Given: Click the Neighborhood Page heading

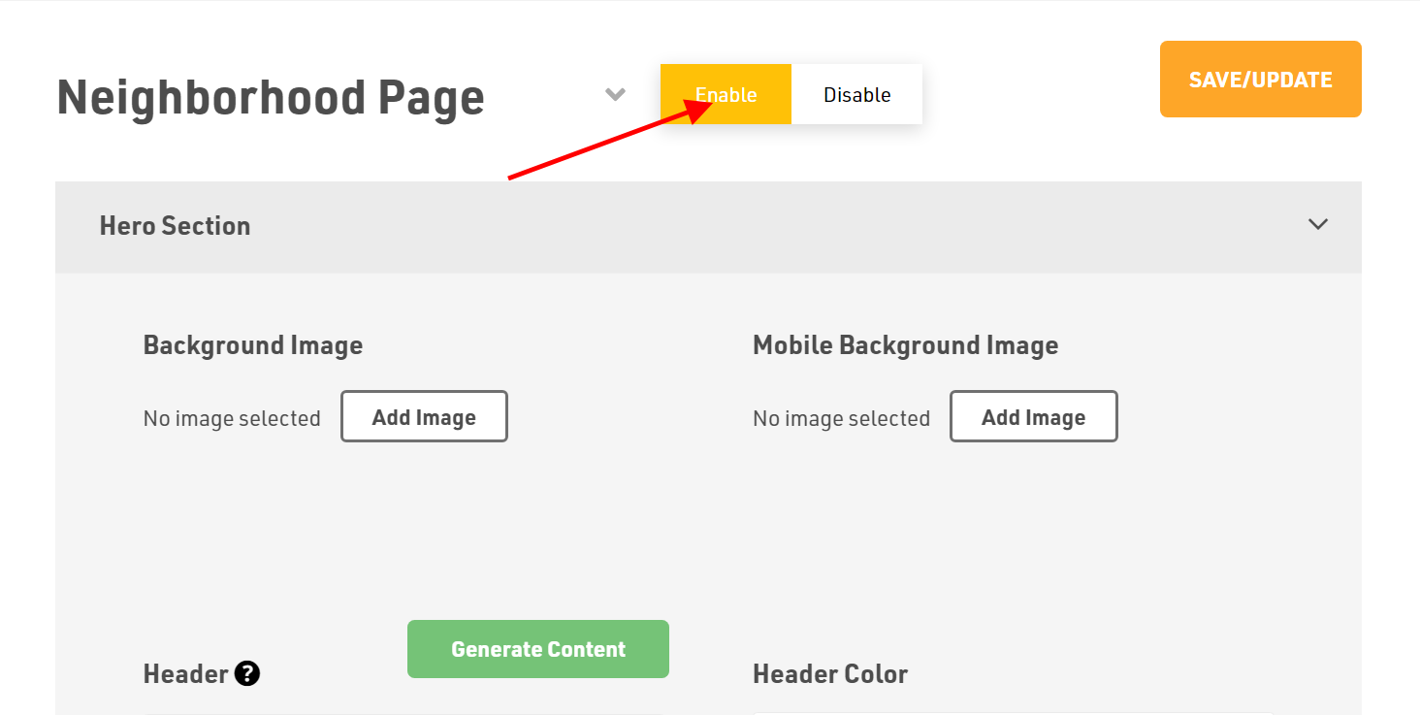Looking at the screenshot, I should tap(271, 98).
